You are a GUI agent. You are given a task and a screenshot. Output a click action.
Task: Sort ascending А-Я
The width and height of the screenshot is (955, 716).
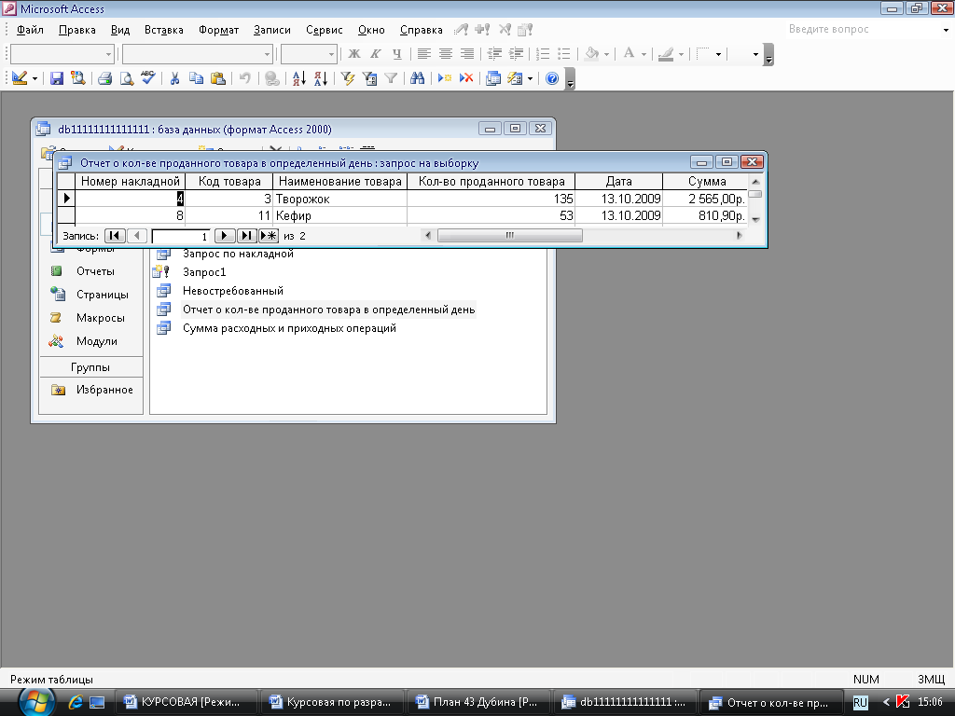[x=299, y=78]
